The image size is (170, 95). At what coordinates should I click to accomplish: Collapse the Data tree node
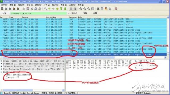[2, 72]
